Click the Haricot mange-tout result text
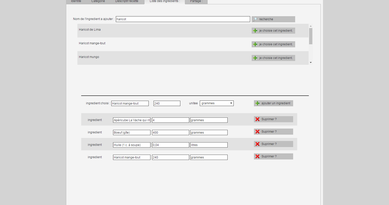The image size is (389, 205). (92, 43)
